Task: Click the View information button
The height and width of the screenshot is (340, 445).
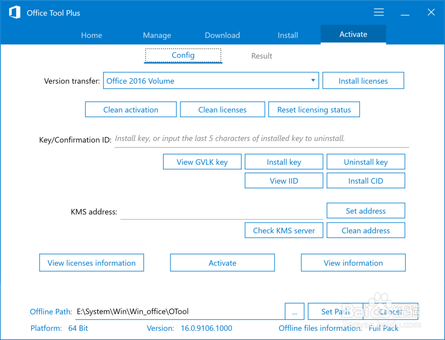Action: [353, 263]
